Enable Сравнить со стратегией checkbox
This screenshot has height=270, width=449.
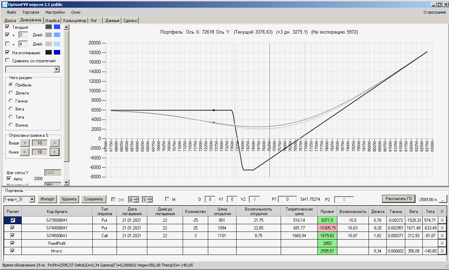click(8, 61)
